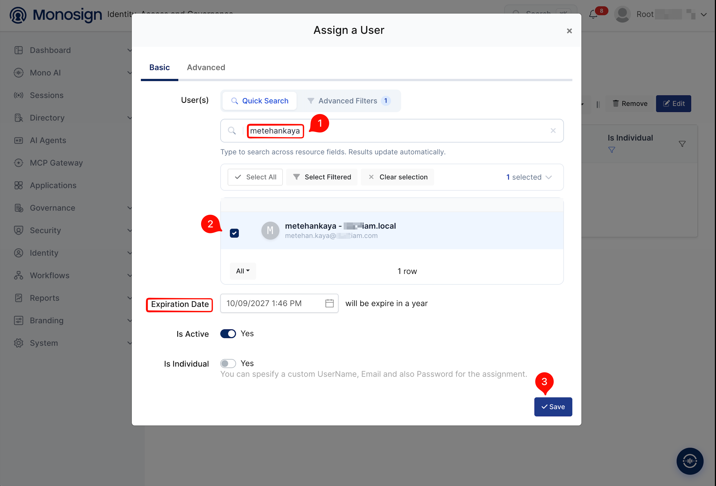Toggle the Is Active switch
Screen dimensions: 716x486
228,333
